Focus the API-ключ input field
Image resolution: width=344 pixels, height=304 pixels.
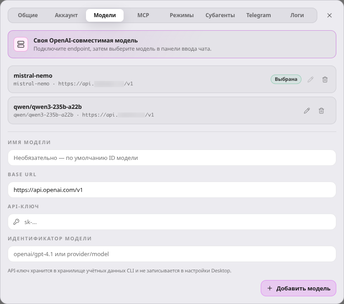coord(172,222)
